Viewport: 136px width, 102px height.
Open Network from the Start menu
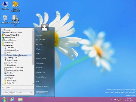[39, 68]
